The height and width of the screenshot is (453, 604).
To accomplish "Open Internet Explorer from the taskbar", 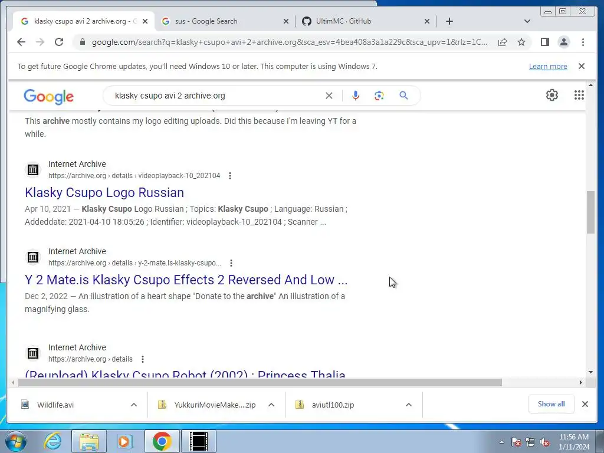I will [52, 441].
